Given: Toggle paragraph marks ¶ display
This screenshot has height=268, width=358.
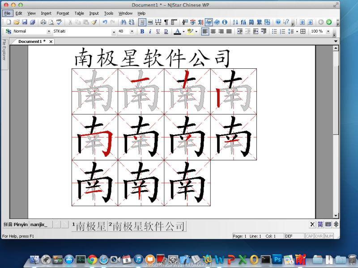Looking at the screenshot, I should click(166, 22).
